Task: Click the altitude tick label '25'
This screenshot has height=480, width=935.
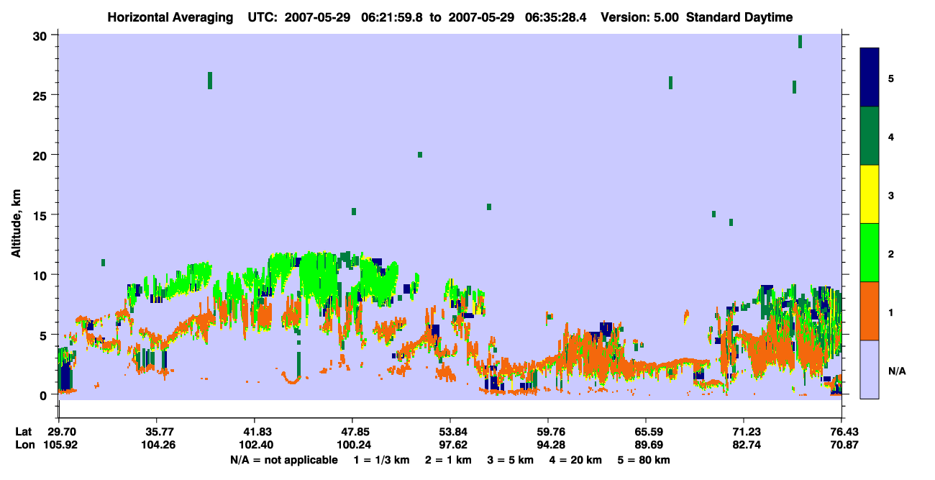Action: (42, 95)
